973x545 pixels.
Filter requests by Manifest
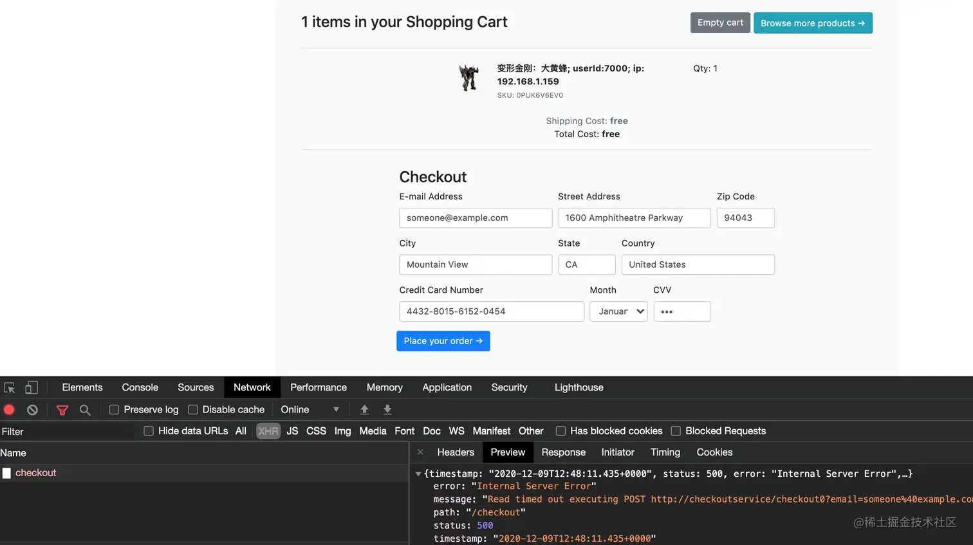492,431
